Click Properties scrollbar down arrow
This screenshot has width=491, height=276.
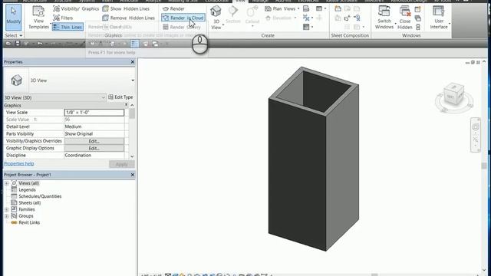(x=132, y=156)
